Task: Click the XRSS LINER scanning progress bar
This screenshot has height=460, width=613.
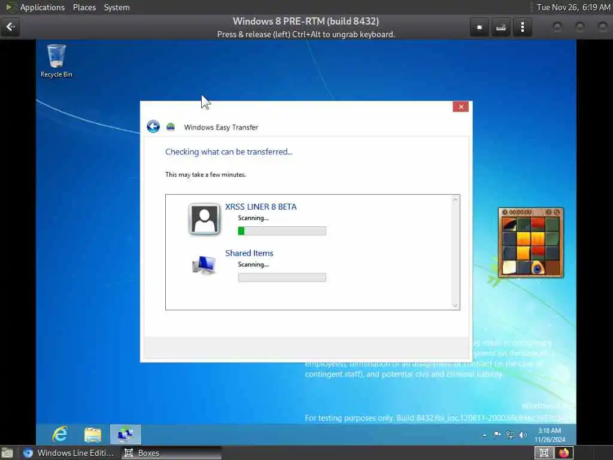Action: pyautogui.click(x=282, y=231)
